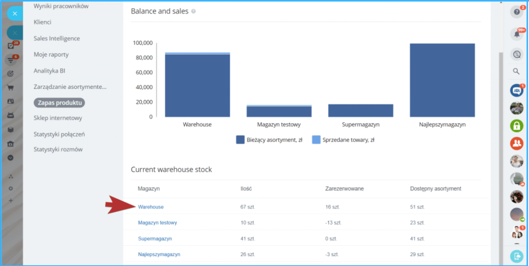Open the robot automation icon in sidebar
The image size is (529, 266).
click(11, 115)
